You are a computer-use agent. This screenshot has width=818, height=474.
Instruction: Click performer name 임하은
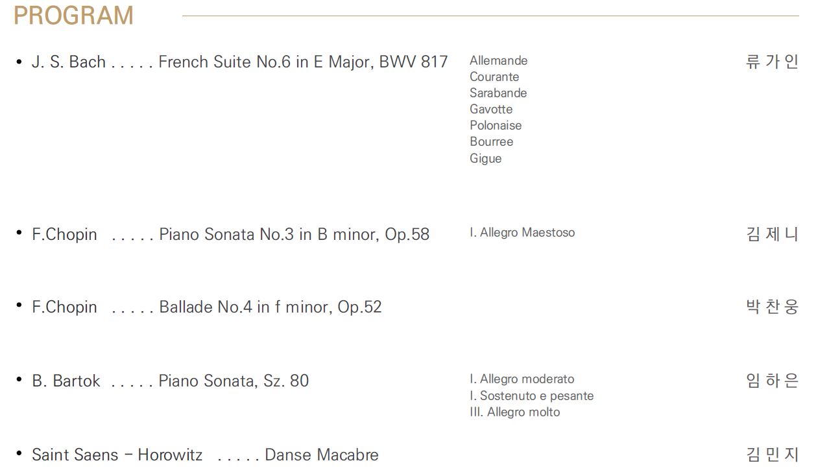pos(773,381)
